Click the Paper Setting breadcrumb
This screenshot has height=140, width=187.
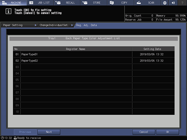(x=19, y=25)
